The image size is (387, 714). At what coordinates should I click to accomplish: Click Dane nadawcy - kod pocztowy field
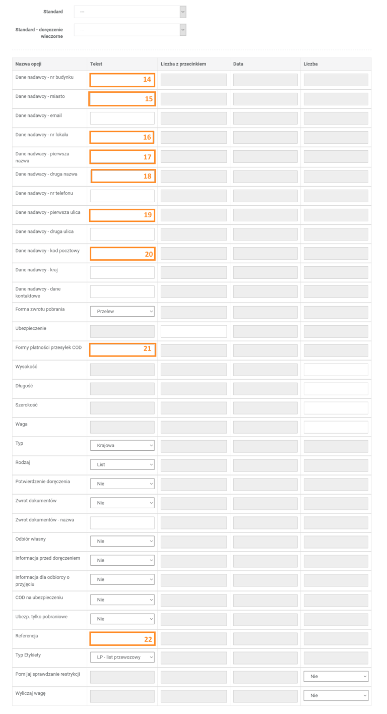click(x=122, y=254)
